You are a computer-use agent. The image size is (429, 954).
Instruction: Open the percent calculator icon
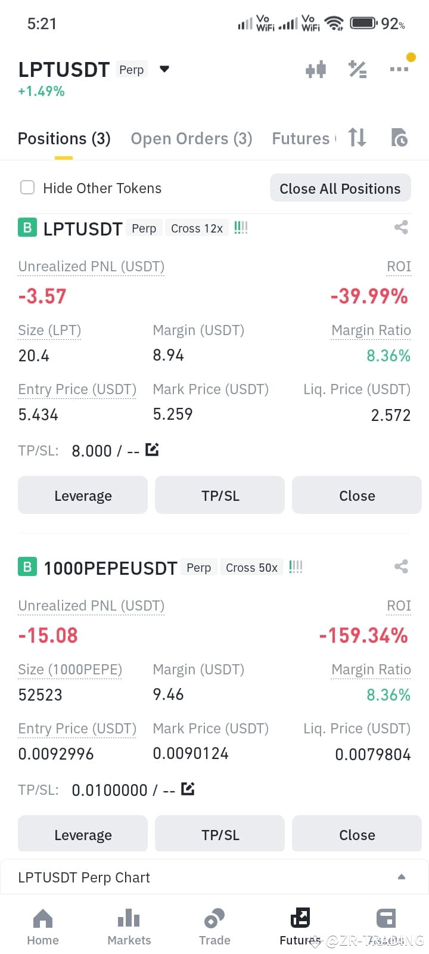tap(357, 70)
